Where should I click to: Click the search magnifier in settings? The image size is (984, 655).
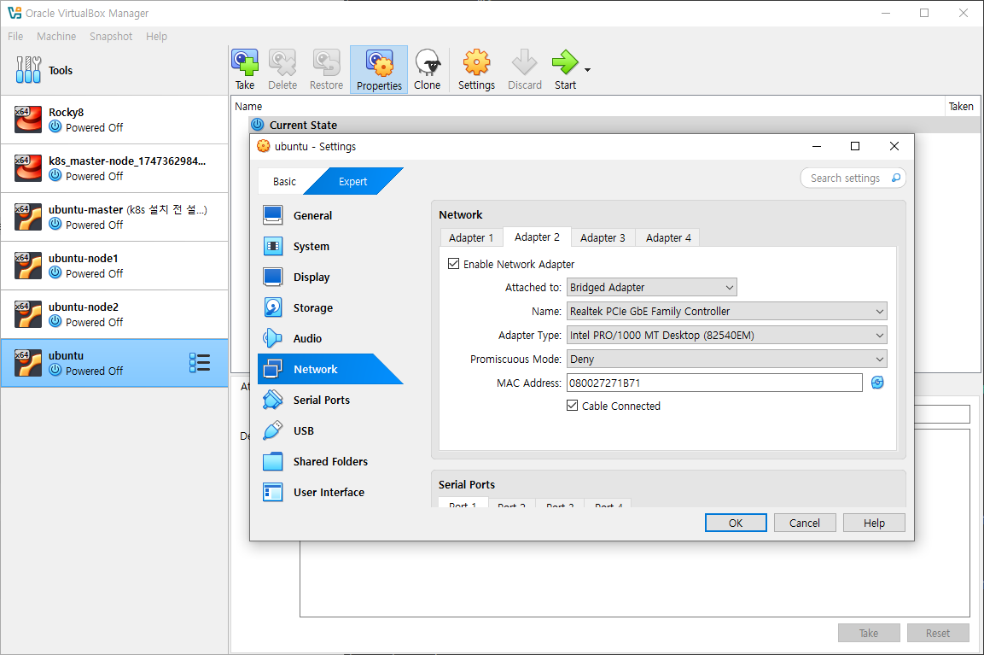tap(895, 178)
